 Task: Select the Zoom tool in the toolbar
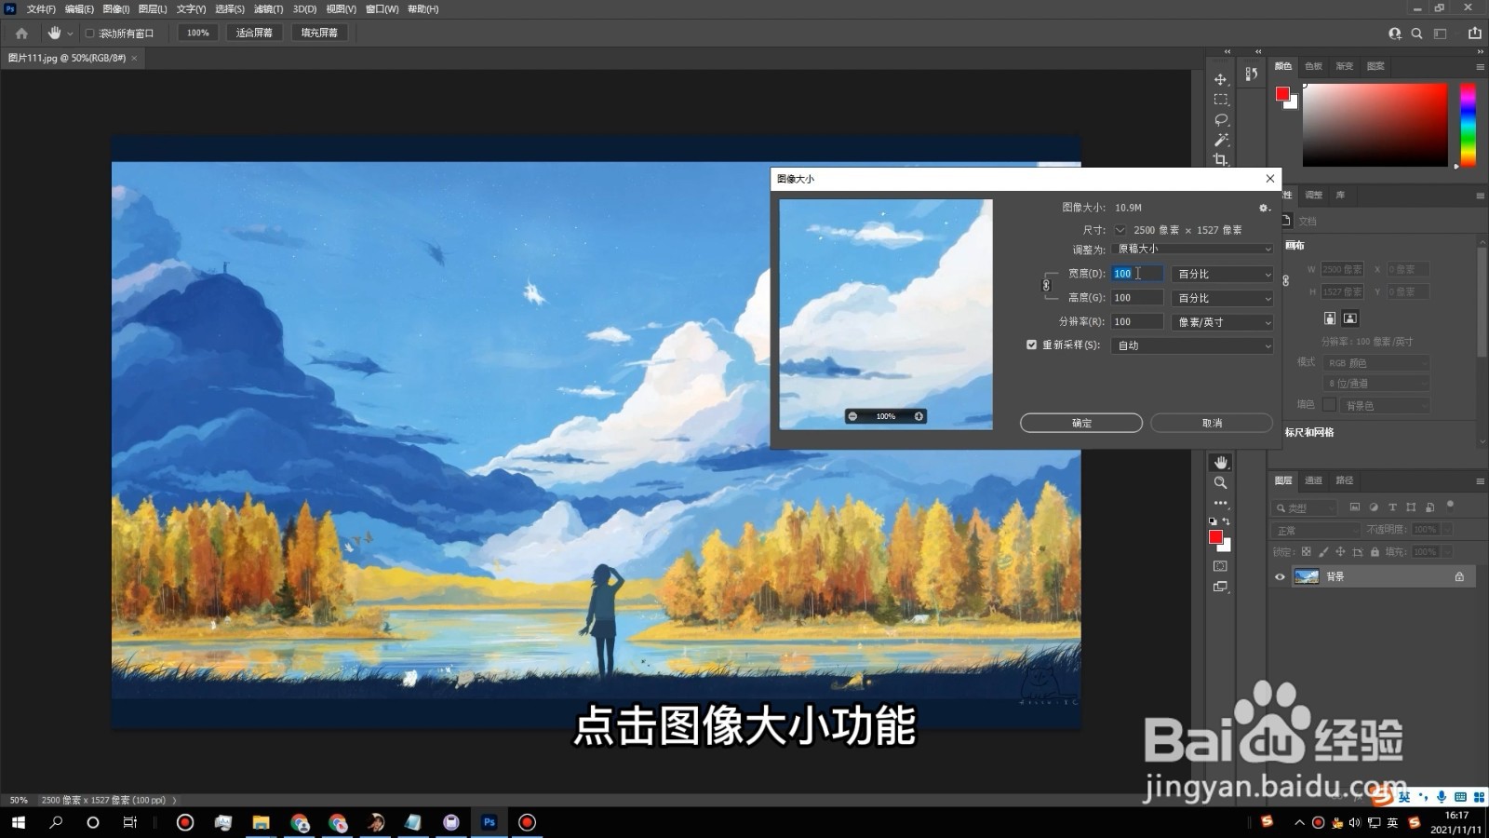pyautogui.click(x=1220, y=483)
